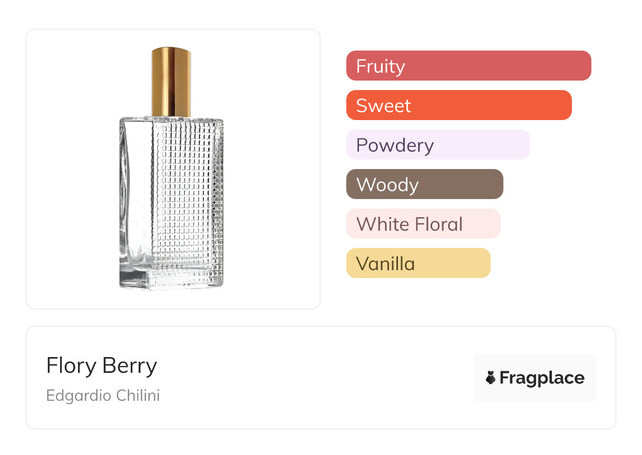Click the gold cap of the perfume bottle
This screenshot has height=455, width=642.
point(171,82)
